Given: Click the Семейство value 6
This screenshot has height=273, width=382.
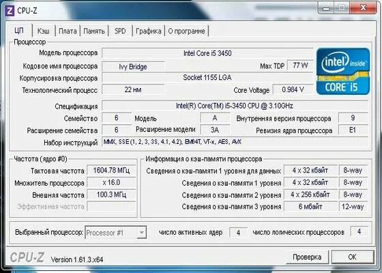Looking at the screenshot, I should pyautogui.click(x=117, y=117).
